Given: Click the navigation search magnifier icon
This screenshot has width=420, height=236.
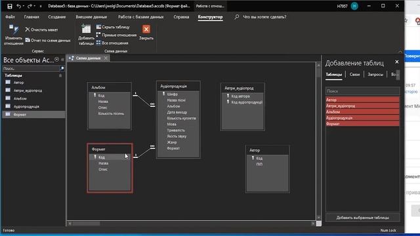Looking at the screenshot, I should 62,68.
